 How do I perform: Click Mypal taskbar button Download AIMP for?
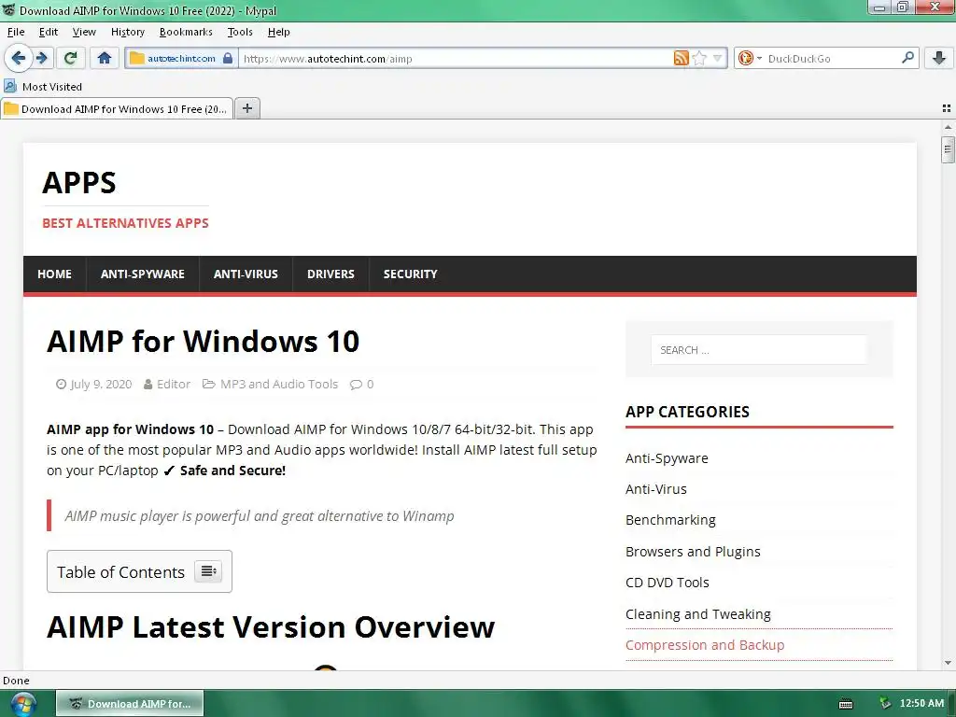coord(130,704)
